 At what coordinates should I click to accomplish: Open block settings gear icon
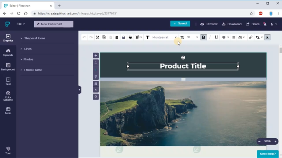pyautogui.click(x=96, y=97)
